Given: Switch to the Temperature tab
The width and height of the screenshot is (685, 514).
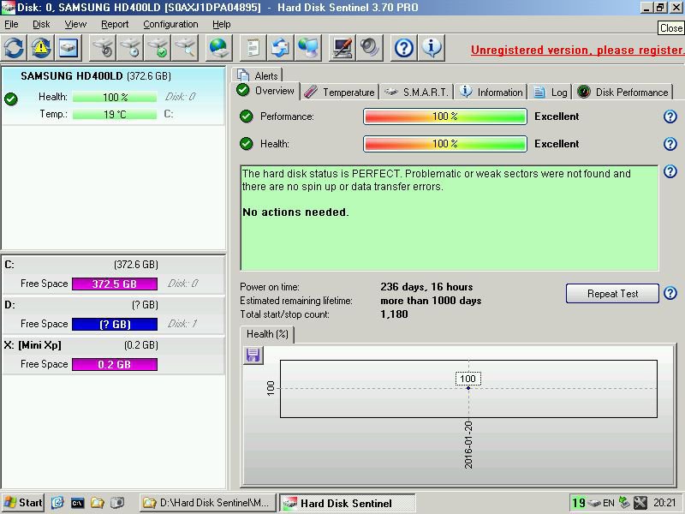Looking at the screenshot, I should (340, 93).
